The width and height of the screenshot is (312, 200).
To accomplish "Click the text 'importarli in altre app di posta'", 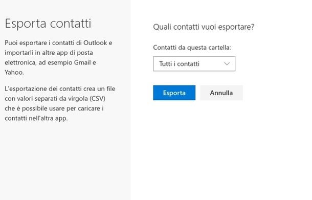I will coord(49,53).
